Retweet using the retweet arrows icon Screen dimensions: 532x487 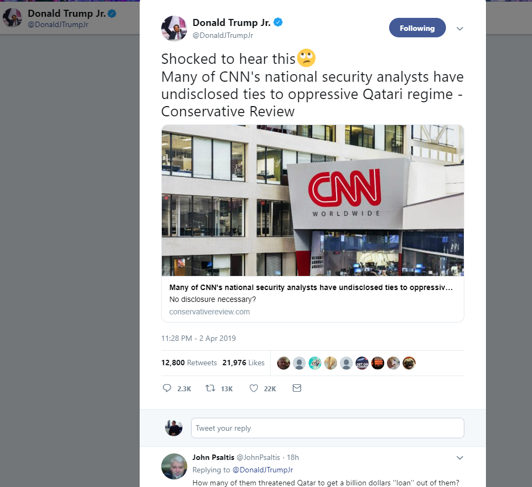(x=211, y=388)
